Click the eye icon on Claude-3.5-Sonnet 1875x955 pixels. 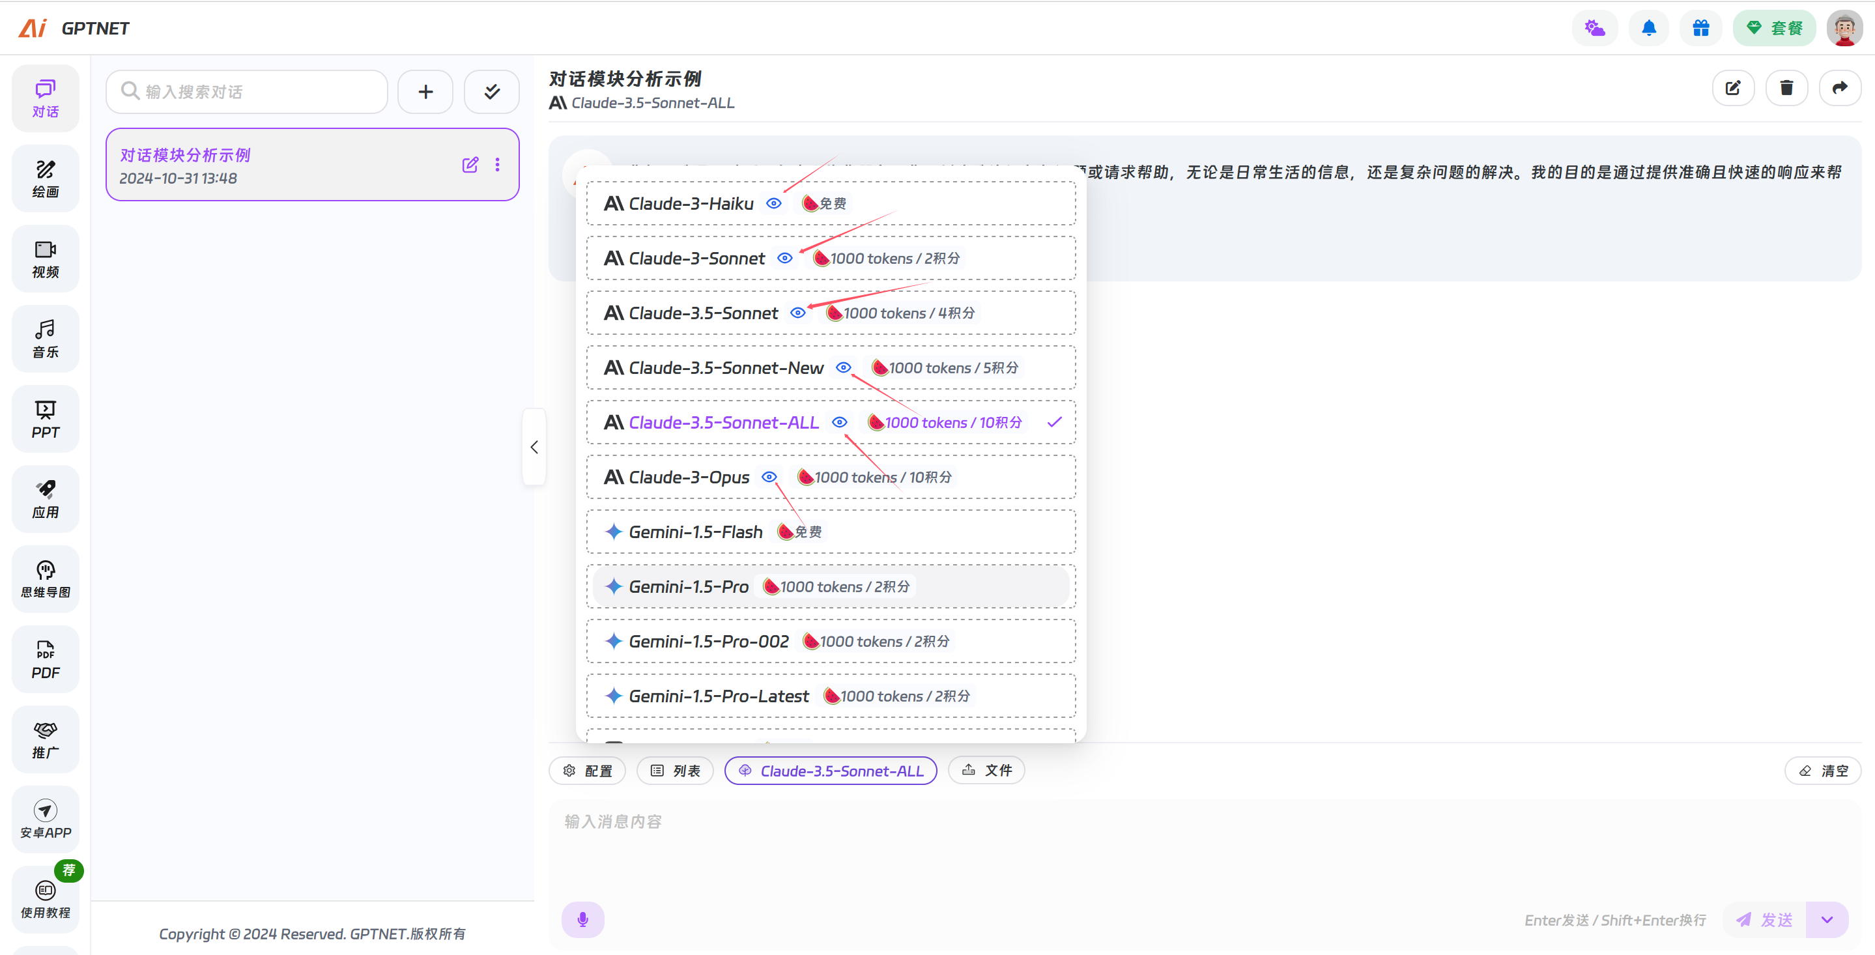pos(797,313)
